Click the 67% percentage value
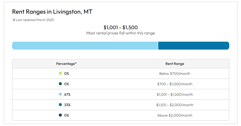Viewport: 241px width, 126px height. pos(67,94)
